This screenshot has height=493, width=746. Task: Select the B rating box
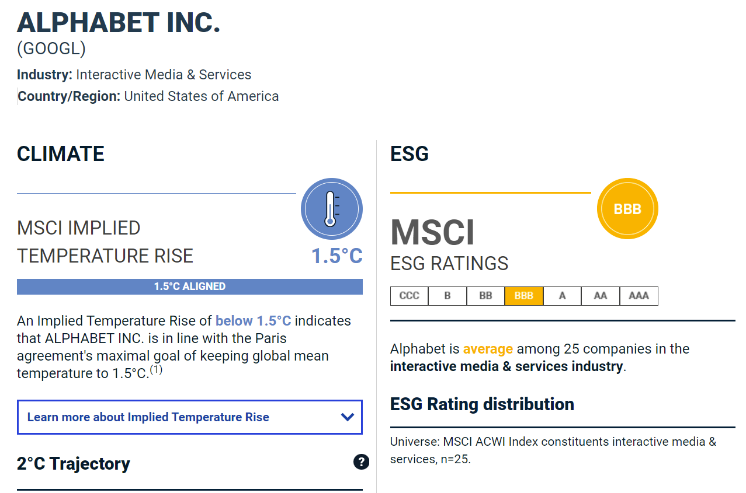tap(447, 296)
